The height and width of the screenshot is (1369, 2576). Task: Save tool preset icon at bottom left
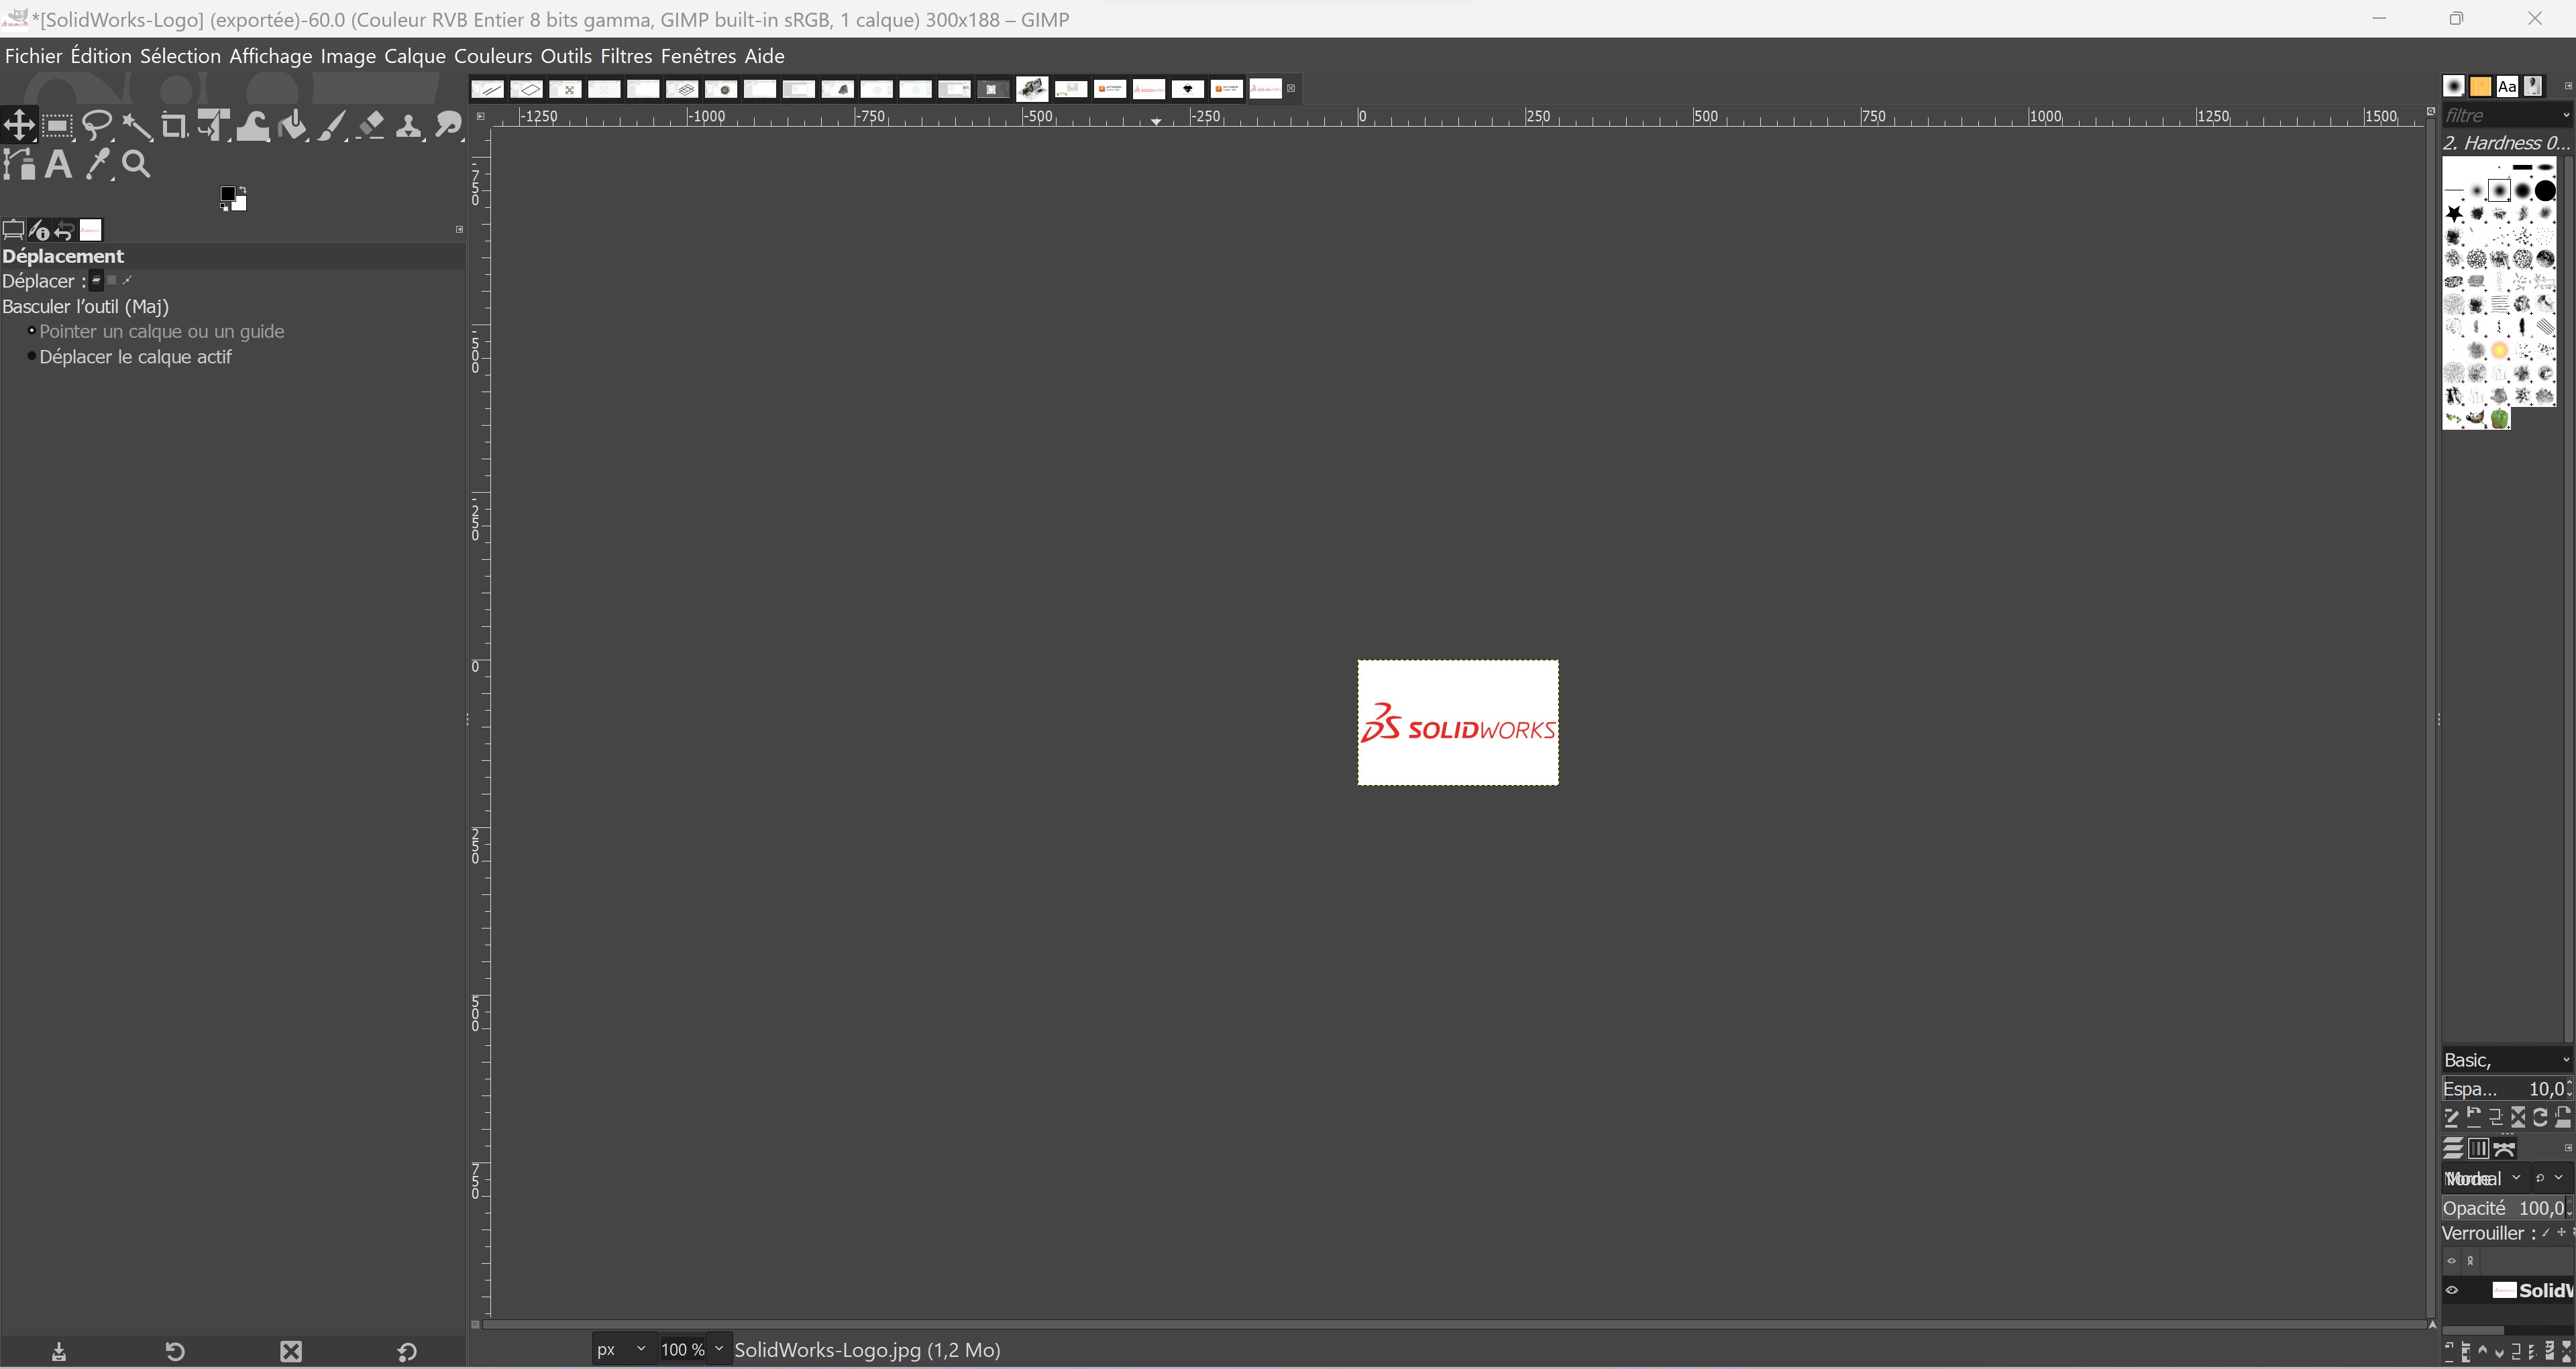click(x=59, y=1352)
